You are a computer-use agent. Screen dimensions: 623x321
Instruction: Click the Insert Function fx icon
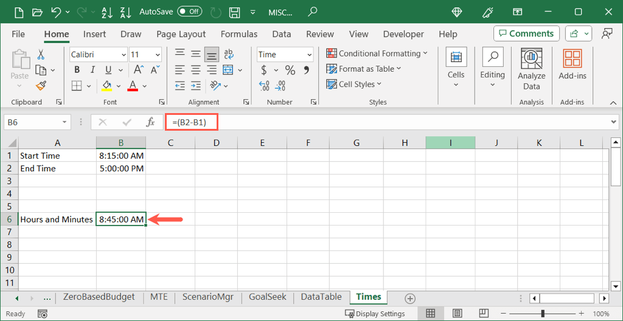click(x=150, y=122)
